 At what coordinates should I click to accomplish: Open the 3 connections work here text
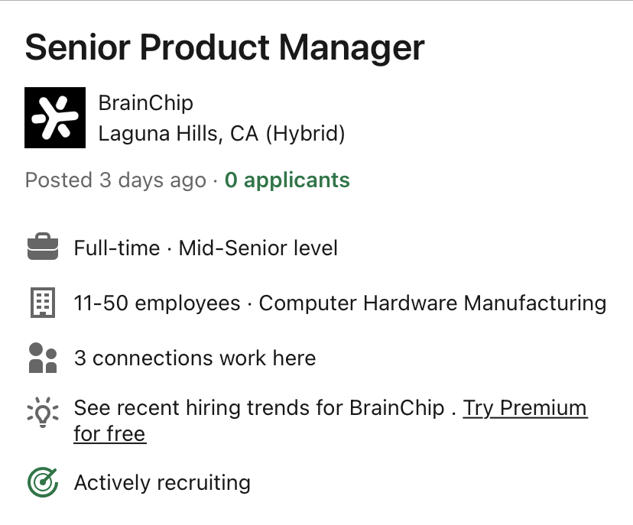pyautogui.click(x=195, y=358)
